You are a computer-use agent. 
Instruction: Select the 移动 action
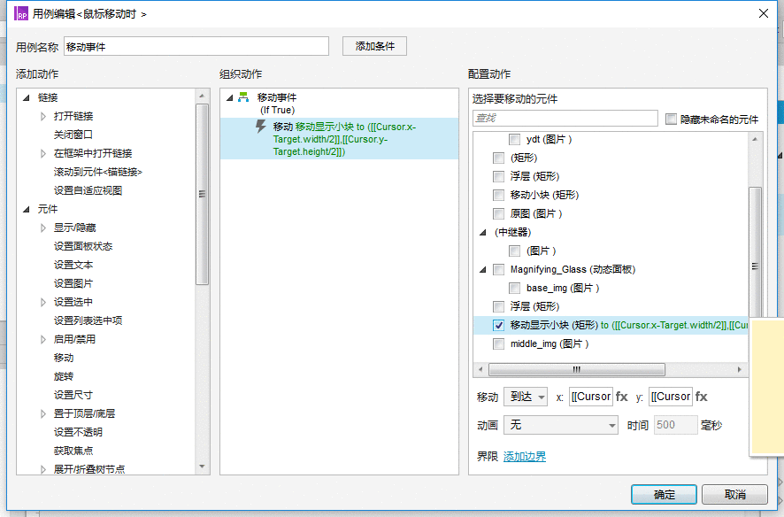click(64, 358)
